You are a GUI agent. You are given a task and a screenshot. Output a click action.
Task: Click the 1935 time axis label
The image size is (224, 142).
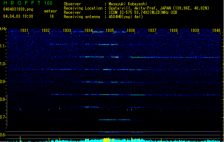pos(110,31)
